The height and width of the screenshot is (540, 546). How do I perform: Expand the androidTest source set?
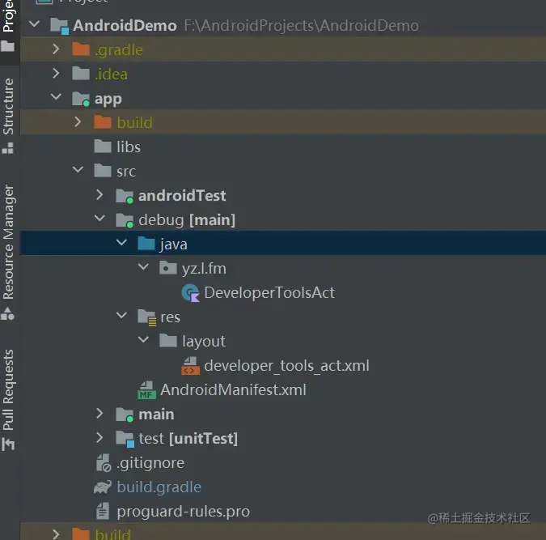click(x=99, y=195)
